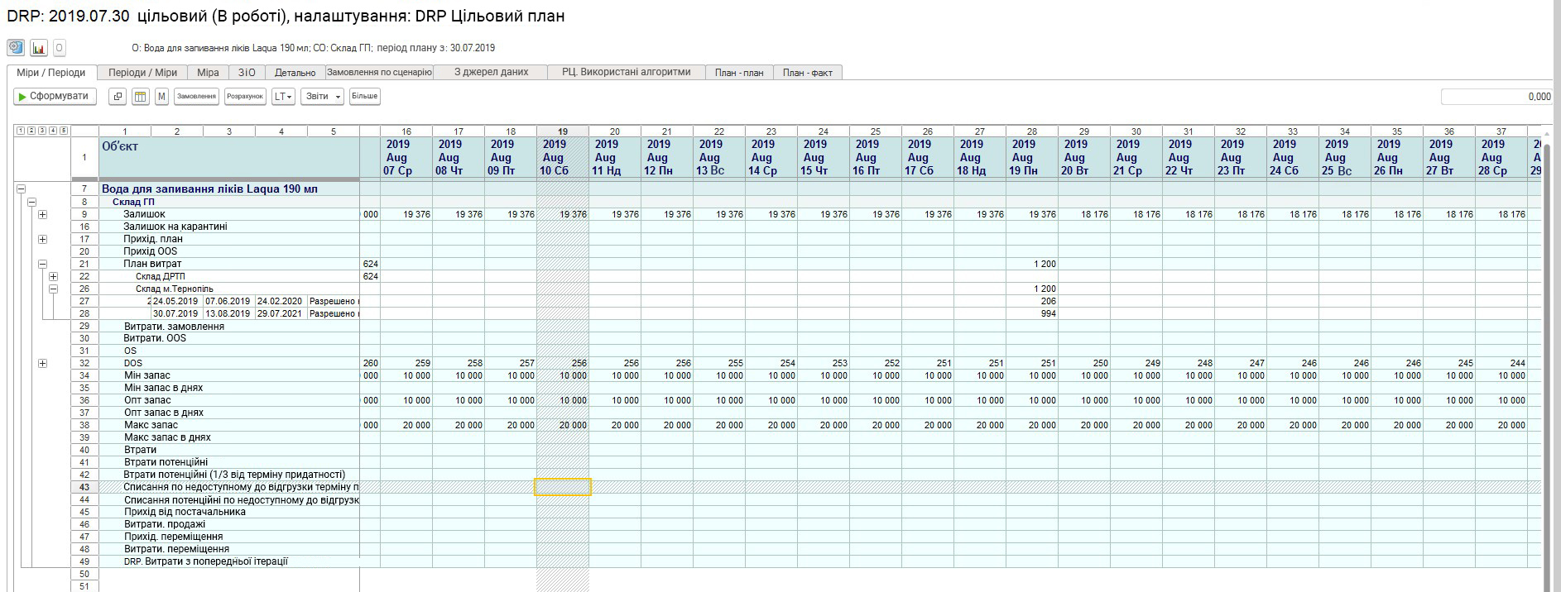1561x592 pixels.
Task: Select the Прихід OOS row label
Action: tap(151, 251)
